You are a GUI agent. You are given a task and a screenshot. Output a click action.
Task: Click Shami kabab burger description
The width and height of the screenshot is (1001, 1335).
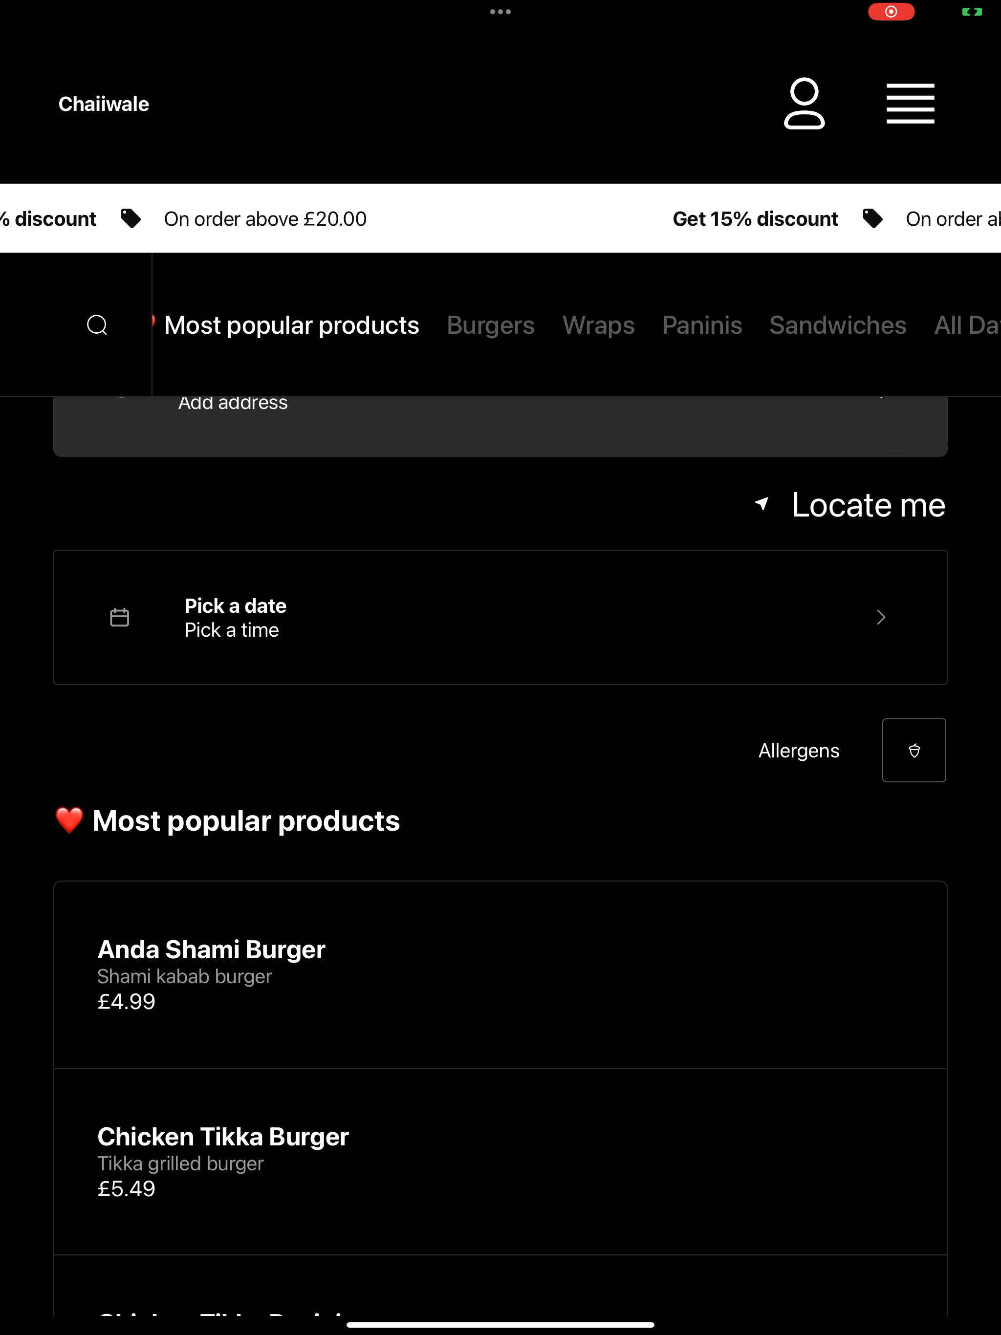(x=185, y=976)
